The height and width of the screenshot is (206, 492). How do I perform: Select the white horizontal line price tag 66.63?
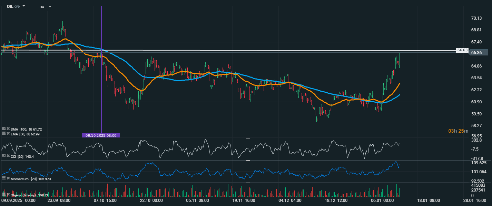click(x=462, y=50)
